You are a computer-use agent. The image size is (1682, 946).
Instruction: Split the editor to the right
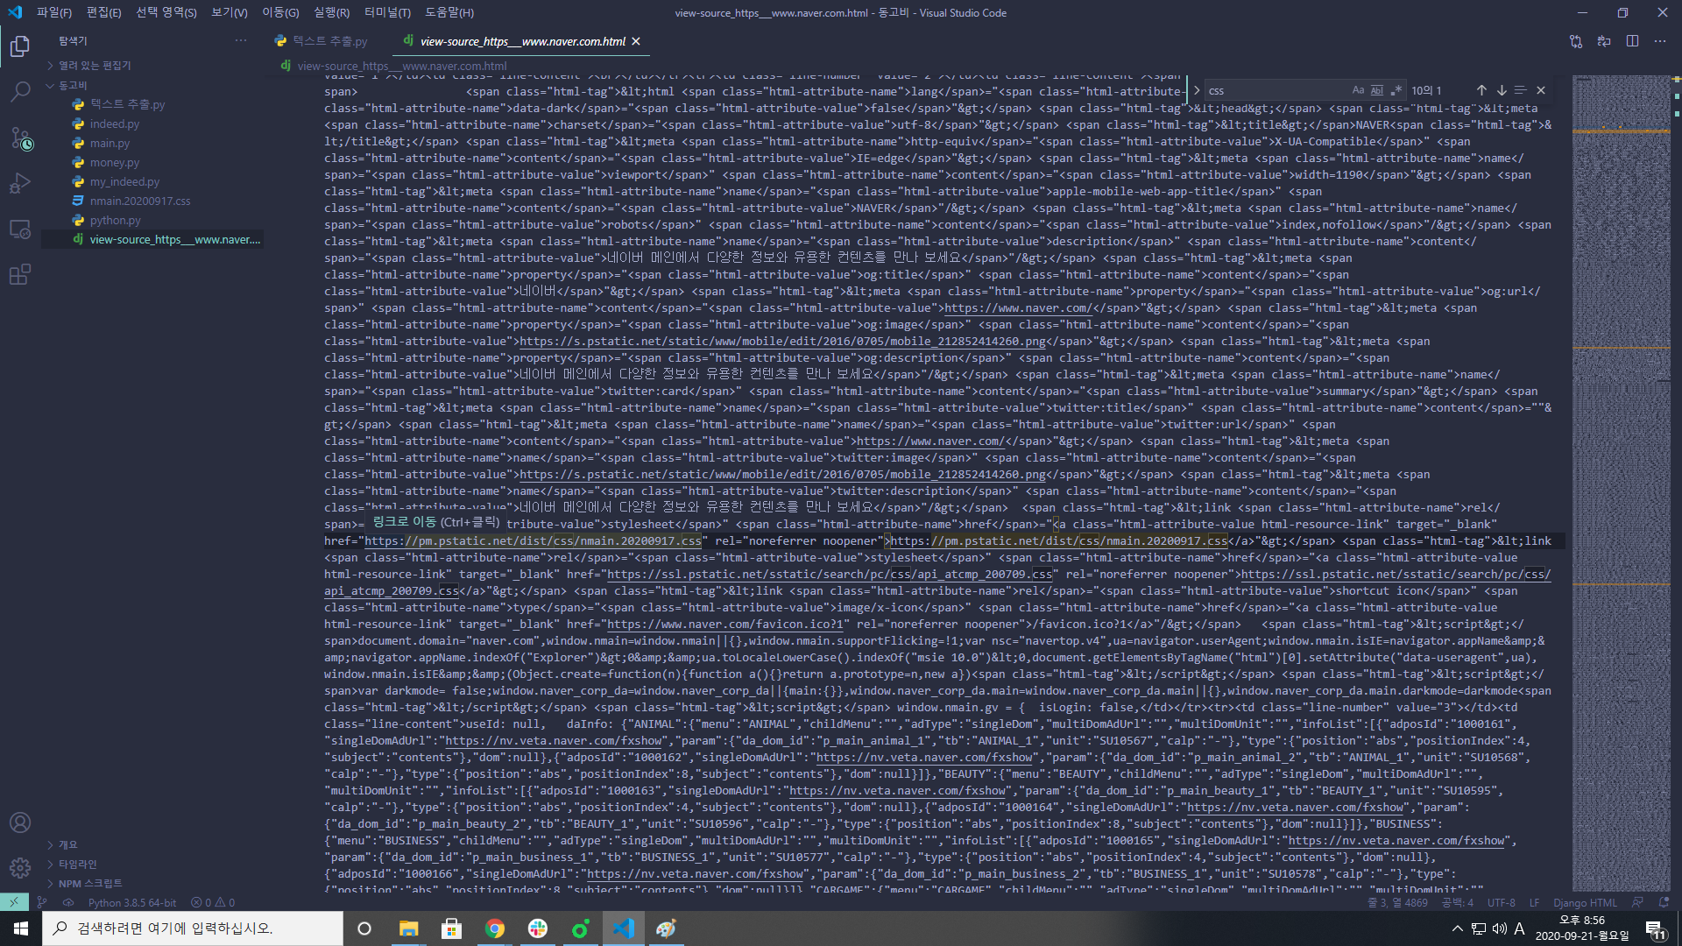click(x=1632, y=41)
